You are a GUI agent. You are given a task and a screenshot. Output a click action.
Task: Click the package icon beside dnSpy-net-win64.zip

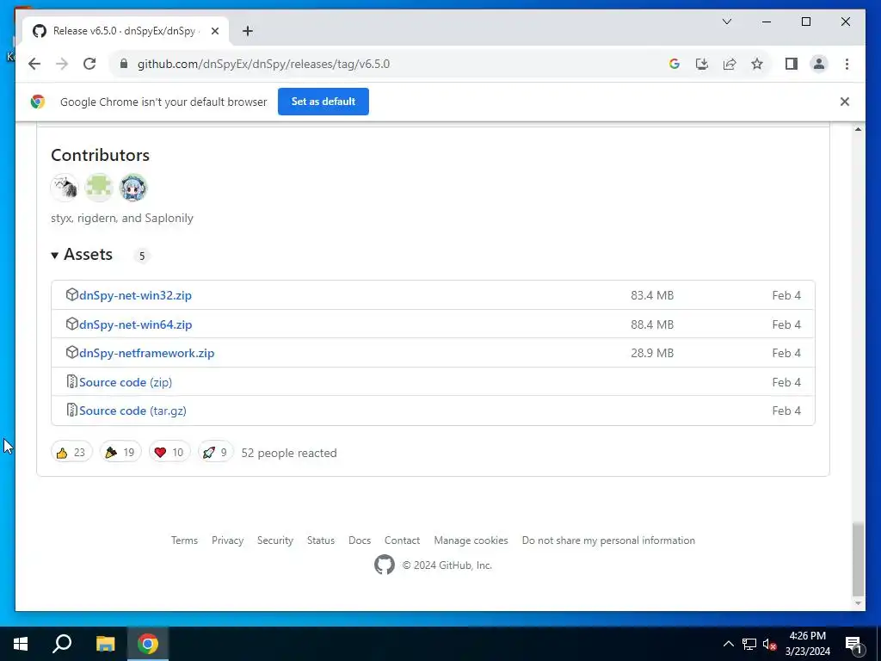(72, 324)
